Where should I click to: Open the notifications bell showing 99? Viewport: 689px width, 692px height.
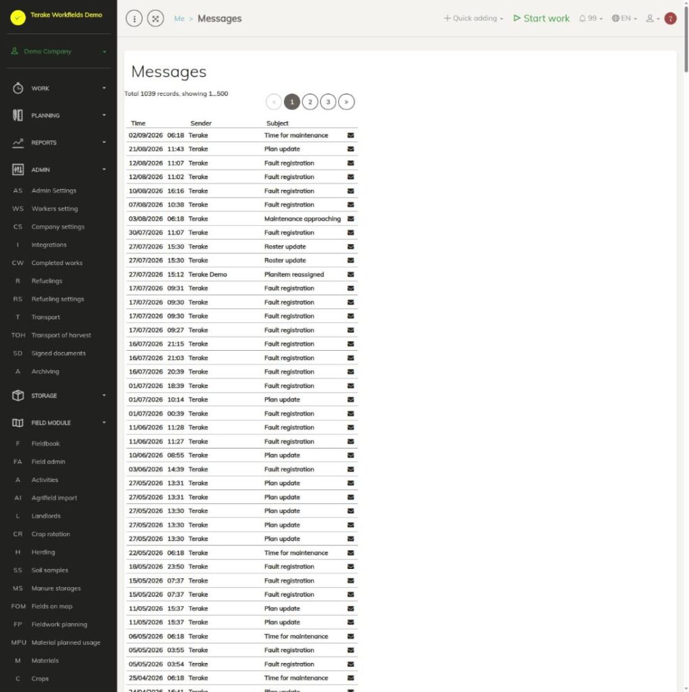point(590,18)
